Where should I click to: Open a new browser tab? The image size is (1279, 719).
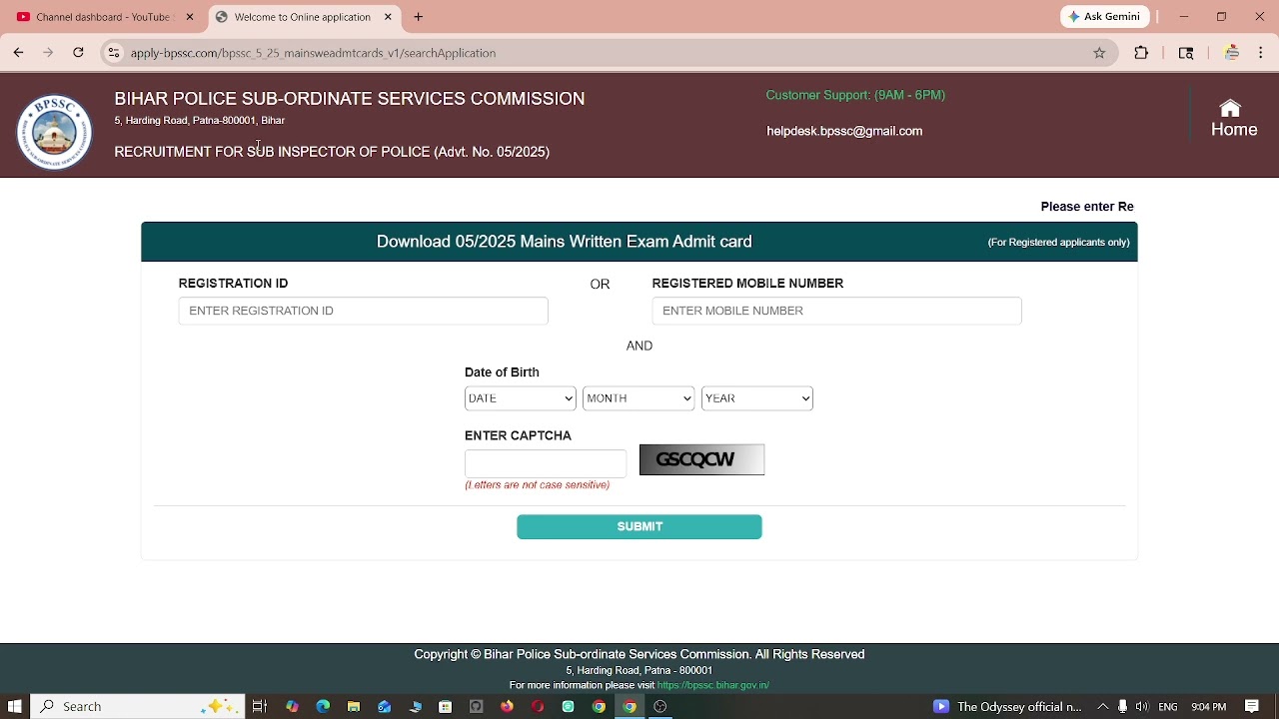point(419,17)
